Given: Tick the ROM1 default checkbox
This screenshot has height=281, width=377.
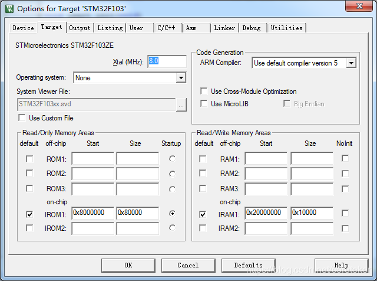Looking at the screenshot, I should tap(29, 159).
